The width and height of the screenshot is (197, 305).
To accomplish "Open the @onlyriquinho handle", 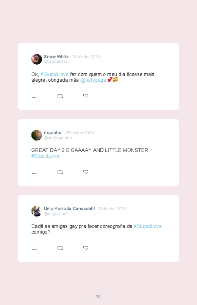I will pyautogui.click(x=58, y=138).
